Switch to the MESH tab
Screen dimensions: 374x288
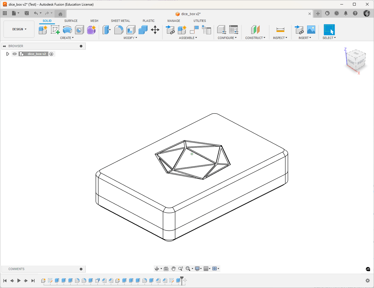(x=94, y=21)
